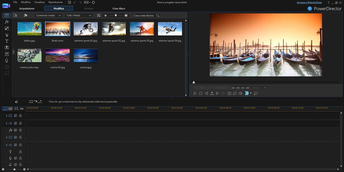
Task: Disable audio track 2 checkbox
Action: [15, 145]
